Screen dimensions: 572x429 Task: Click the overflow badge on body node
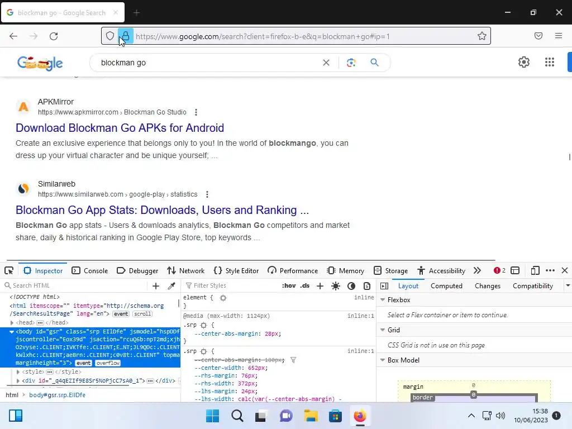(108, 363)
